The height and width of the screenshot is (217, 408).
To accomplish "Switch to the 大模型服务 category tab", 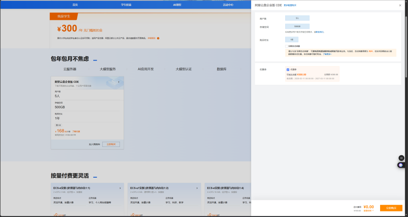I will point(108,69).
